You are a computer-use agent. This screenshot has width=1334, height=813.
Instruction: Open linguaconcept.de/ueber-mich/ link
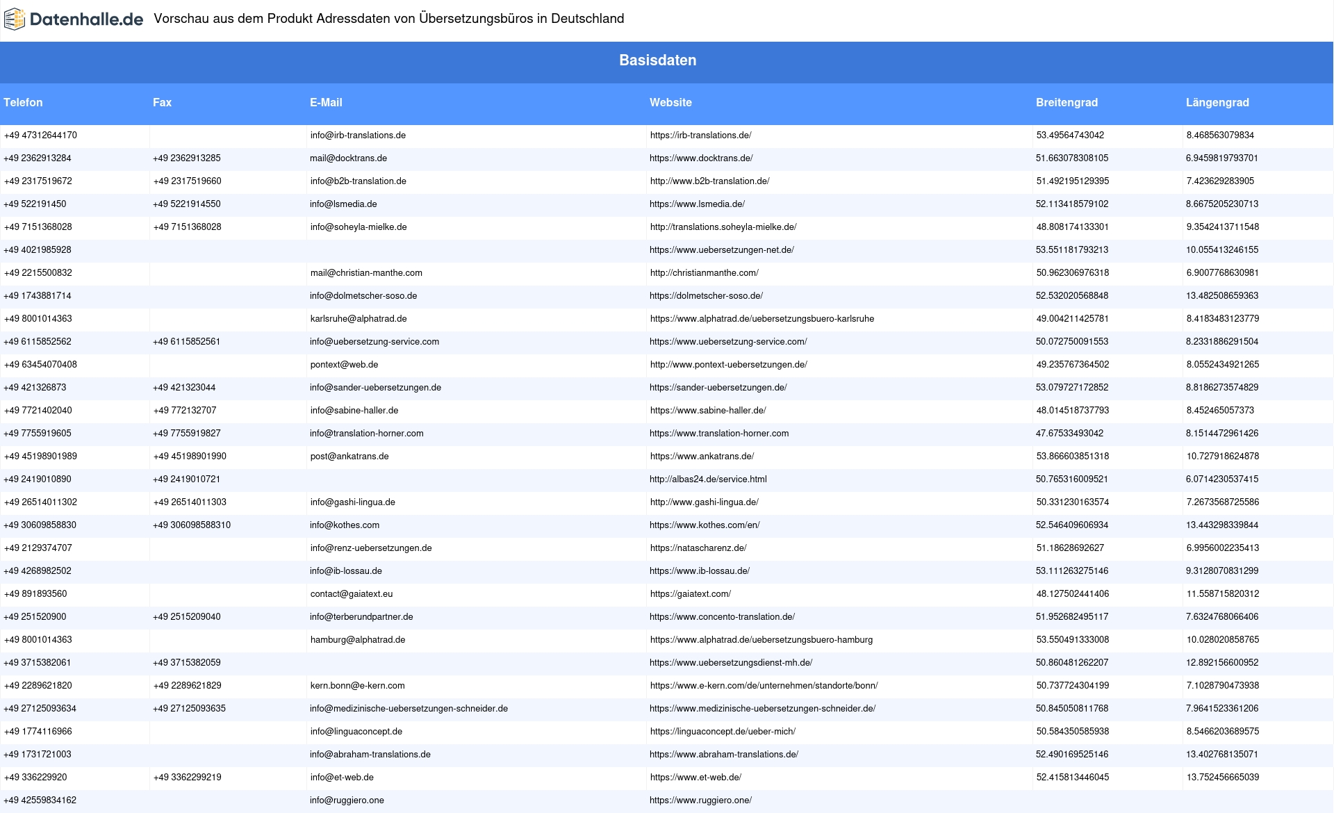[x=723, y=732]
